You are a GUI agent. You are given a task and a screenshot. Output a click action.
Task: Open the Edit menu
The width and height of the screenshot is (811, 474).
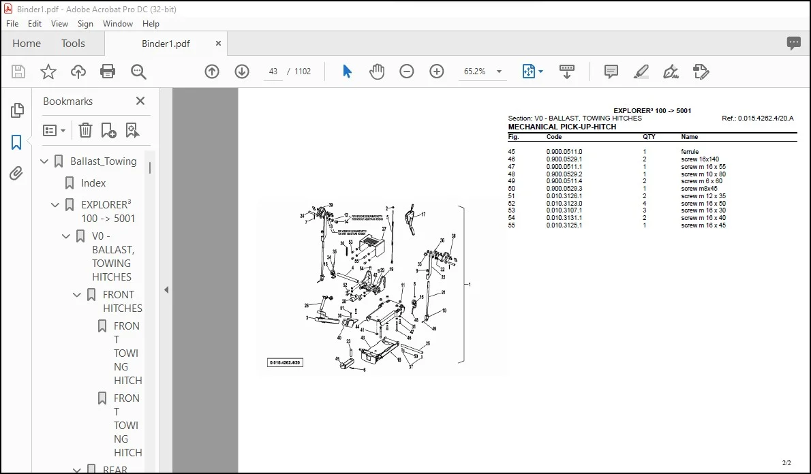(x=35, y=24)
